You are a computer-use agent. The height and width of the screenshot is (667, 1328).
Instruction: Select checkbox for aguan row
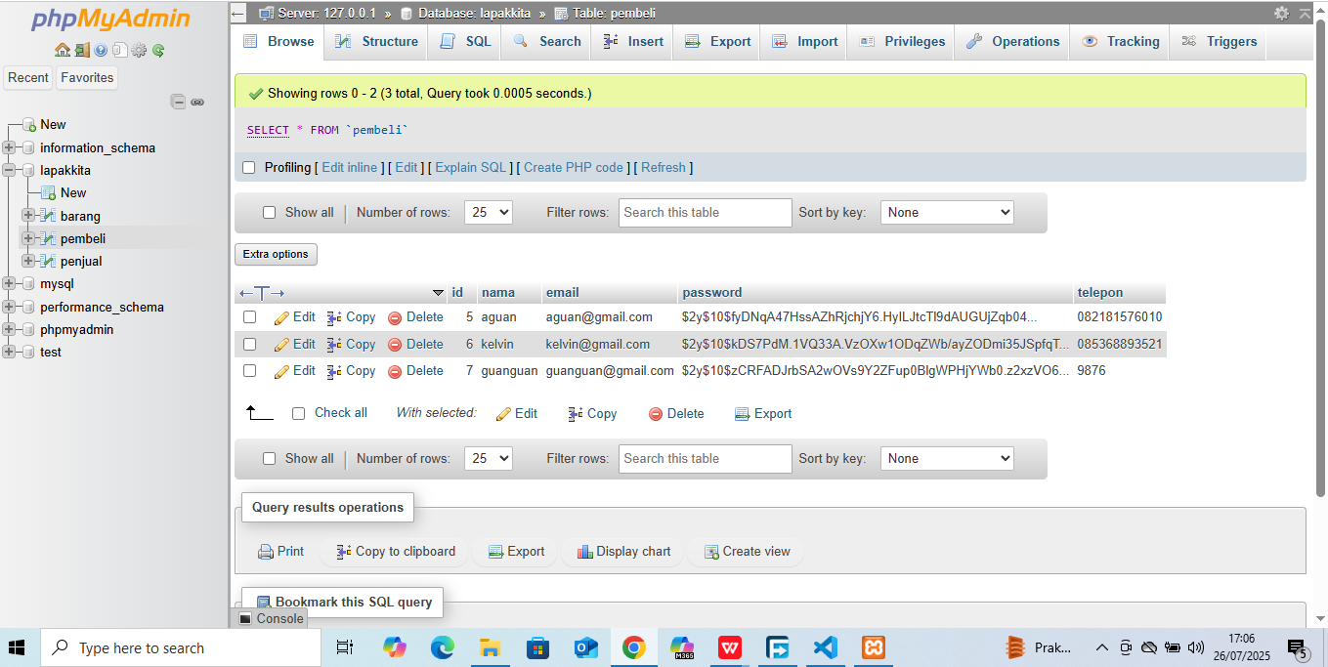[x=249, y=317]
